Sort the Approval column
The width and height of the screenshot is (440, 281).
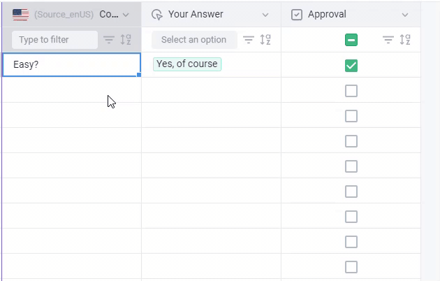tap(405, 40)
